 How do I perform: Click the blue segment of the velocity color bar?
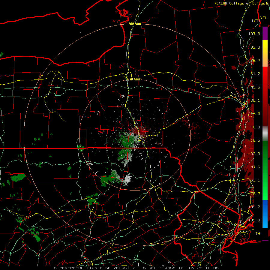coord(265,214)
